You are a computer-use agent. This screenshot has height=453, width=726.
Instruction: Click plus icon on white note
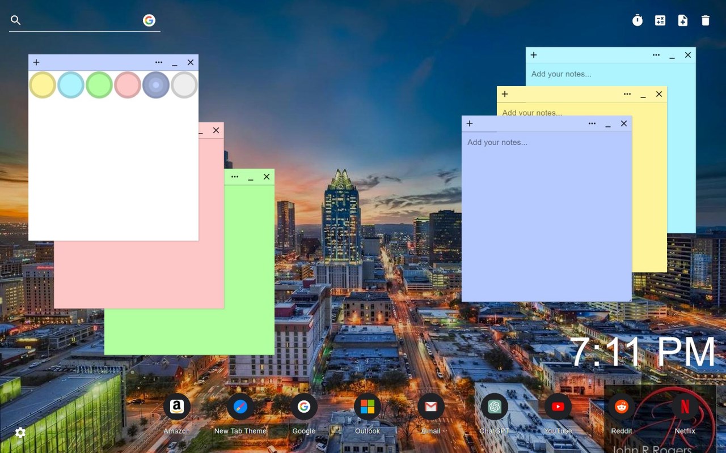(x=36, y=62)
